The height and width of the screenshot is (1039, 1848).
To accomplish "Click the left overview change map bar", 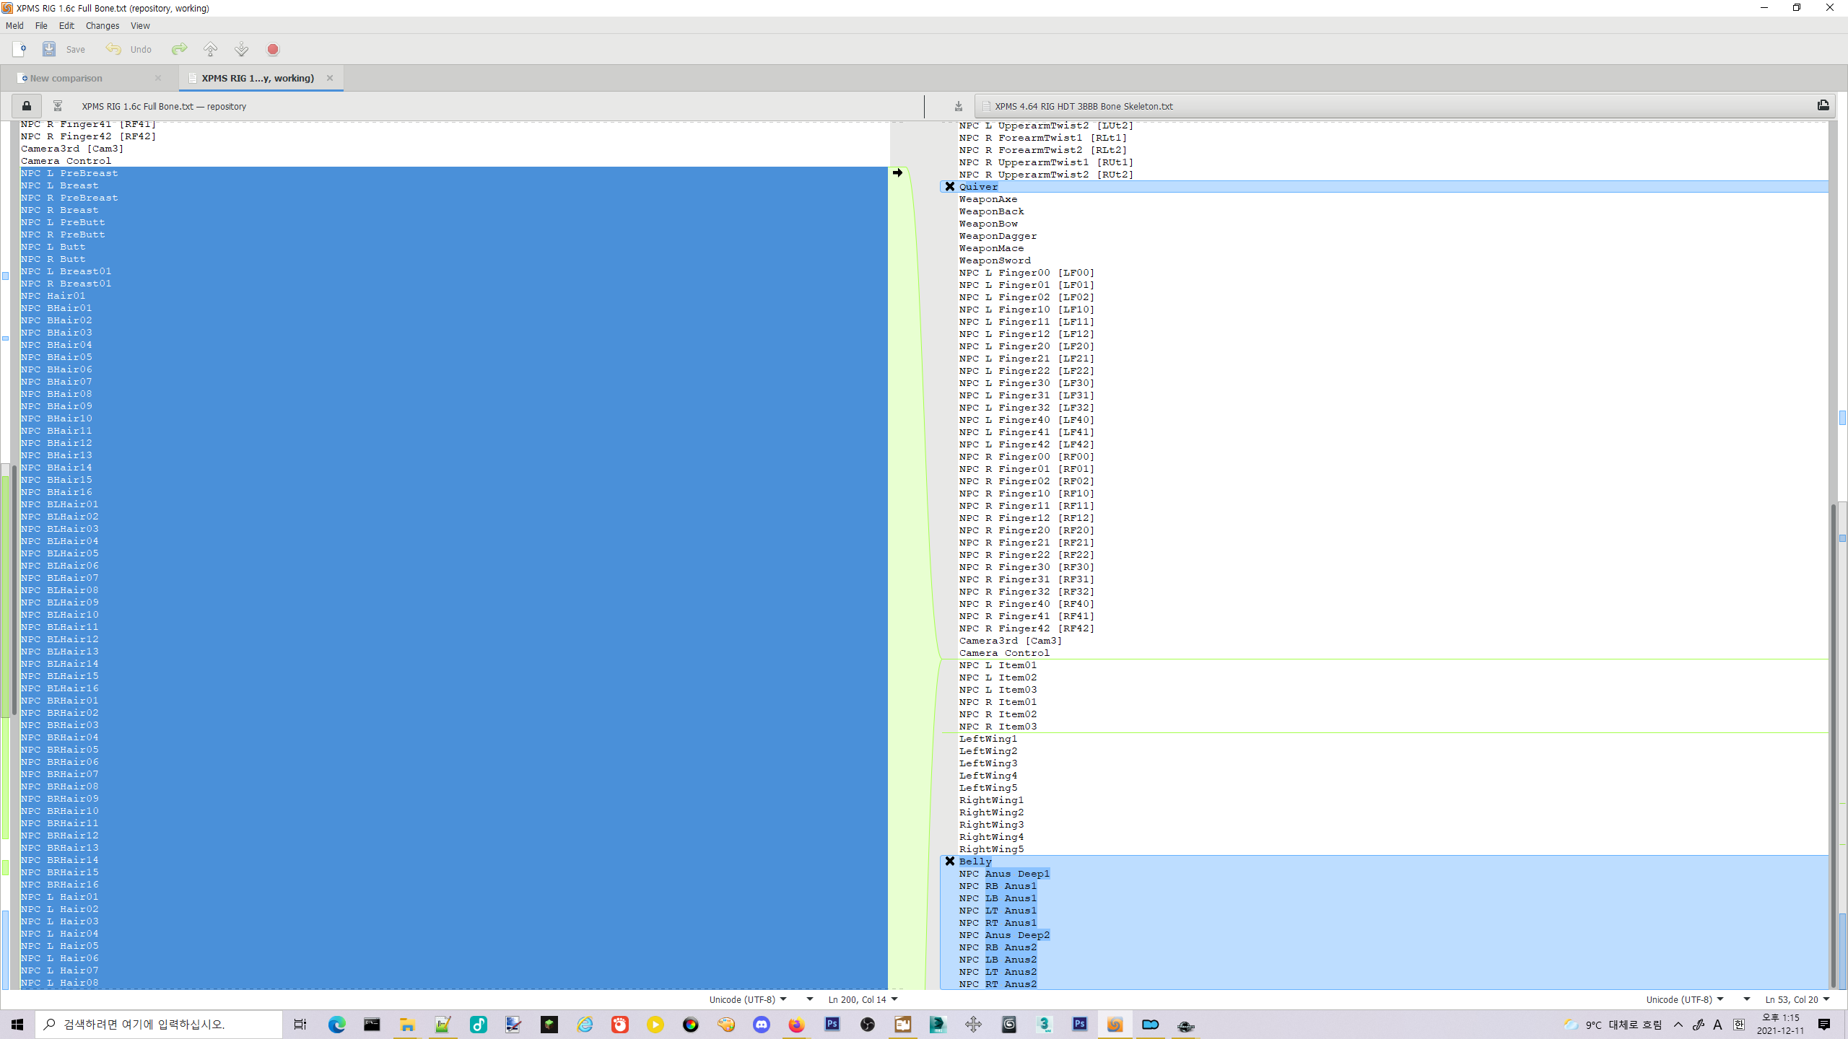I will pos(6,556).
